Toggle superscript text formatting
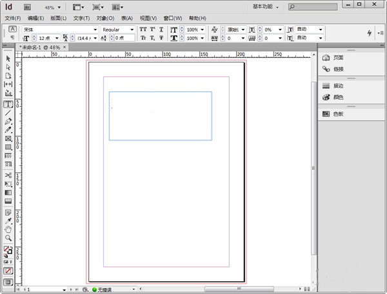Viewport: 387px width, 294px height. point(153,30)
